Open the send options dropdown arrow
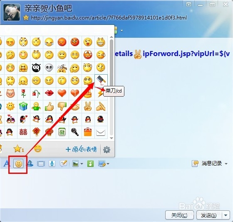 tap(226, 215)
